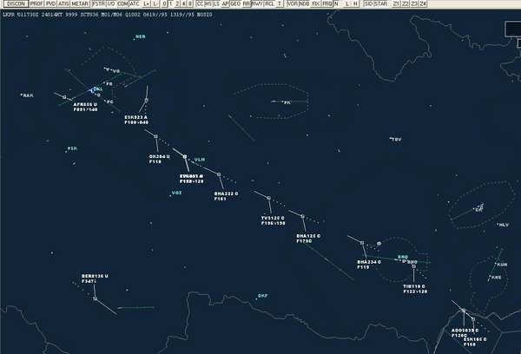Open the METAR weather panel
Viewport: 521px width, 354px height.
[x=80, y=4]
